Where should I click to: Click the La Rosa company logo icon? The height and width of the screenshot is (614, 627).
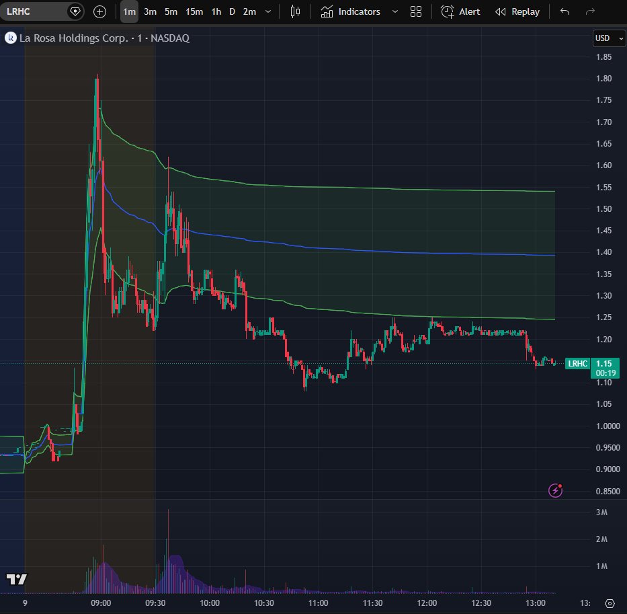click(10, 38)
